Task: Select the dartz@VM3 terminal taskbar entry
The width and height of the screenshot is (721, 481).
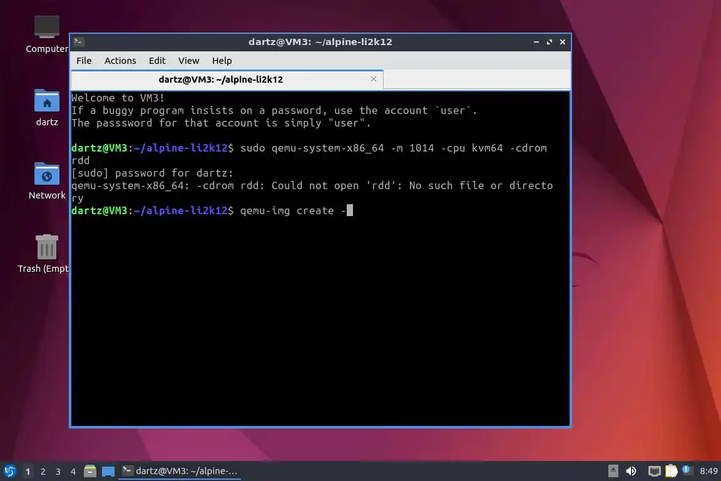Action: tap(180, 471)
